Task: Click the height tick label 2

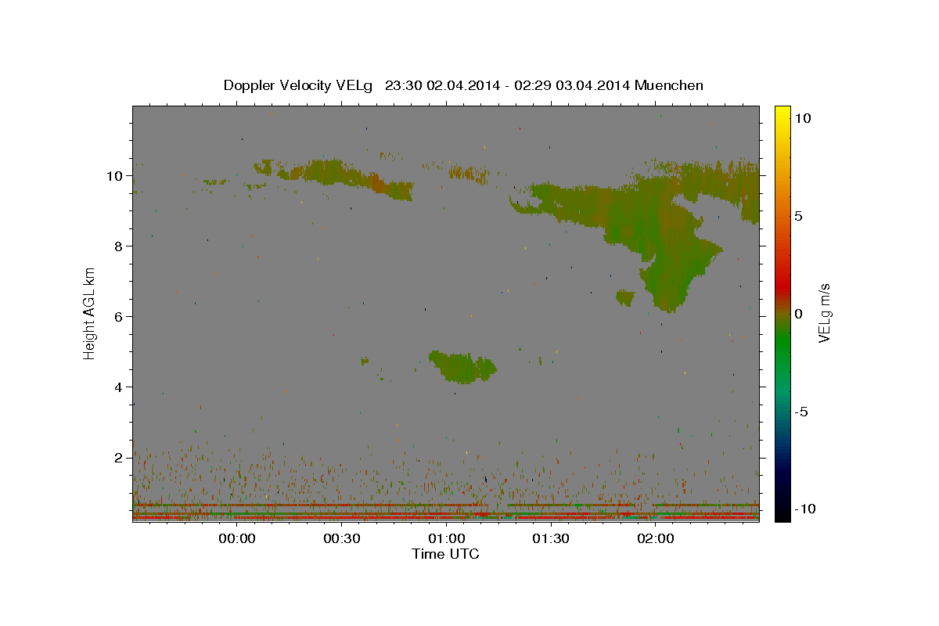Action: pyautogui.click(x=119, y=458)
